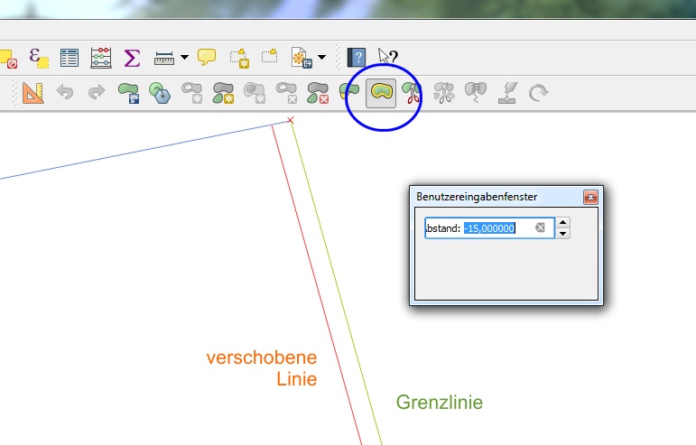696x445 pixels.
Task: Open the field calculator abacus icon
Action: (101, 59)
